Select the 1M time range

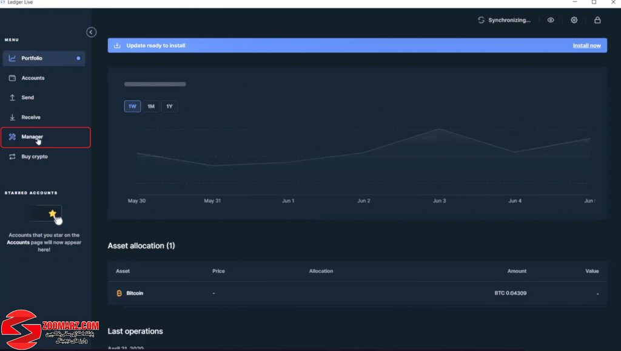click(x=151, y=106)
